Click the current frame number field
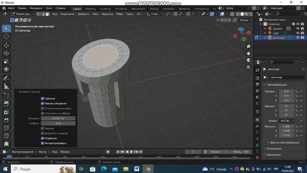Screen dimensions: 307x173 coord(193,152)
